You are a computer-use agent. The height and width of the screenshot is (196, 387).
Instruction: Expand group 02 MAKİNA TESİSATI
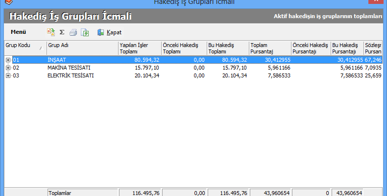[x=8, y=68]
